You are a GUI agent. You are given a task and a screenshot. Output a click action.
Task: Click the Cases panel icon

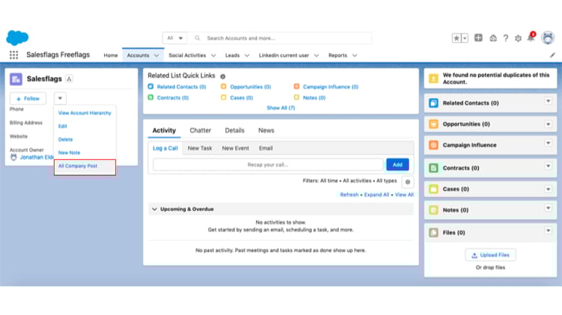pos(433,189)
